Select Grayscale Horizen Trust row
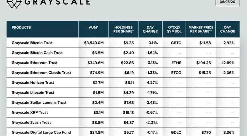 tap(123, 83)
